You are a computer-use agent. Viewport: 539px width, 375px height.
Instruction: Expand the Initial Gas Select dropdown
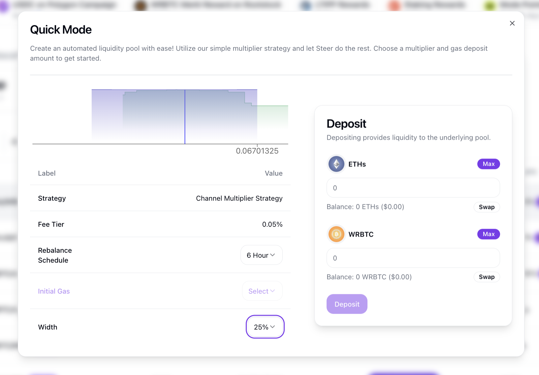[x=262, y=291]
